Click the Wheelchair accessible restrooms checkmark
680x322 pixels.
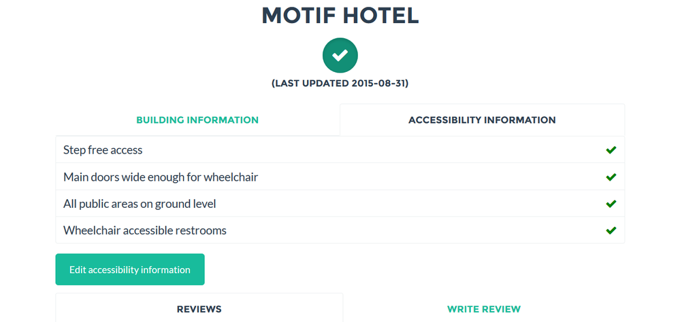(611, 231)
